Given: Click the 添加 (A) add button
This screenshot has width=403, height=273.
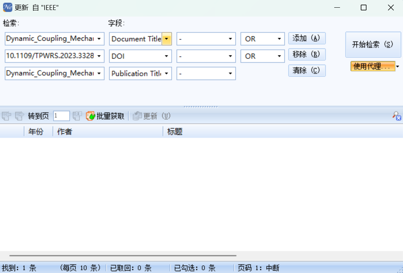Looking at the screenshot, I should (307, 39).
